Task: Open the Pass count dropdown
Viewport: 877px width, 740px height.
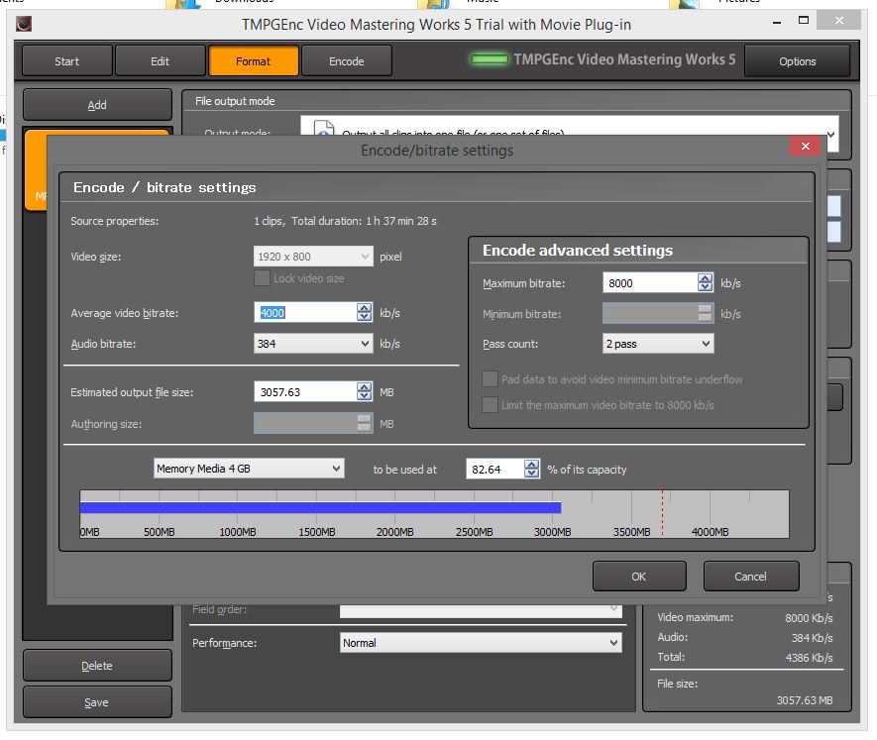Action: coord(658,344)
